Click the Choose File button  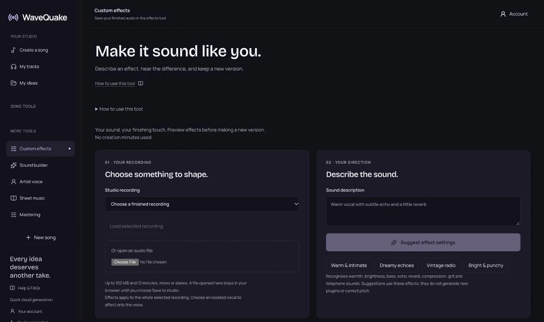pyautogui.click(x=125, y=262)
